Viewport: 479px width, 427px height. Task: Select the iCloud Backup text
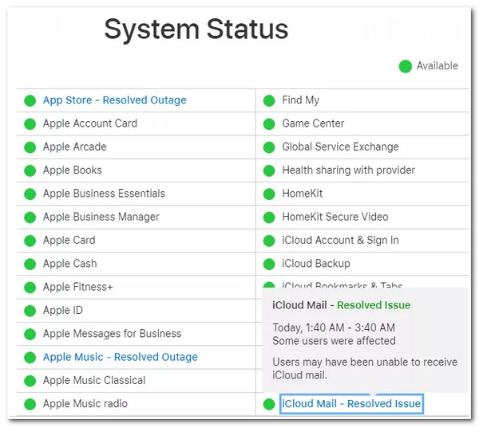(316, 264)
